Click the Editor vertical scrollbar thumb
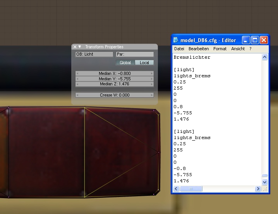The height and width of the screenshot is (214, 278). [264, 175]
